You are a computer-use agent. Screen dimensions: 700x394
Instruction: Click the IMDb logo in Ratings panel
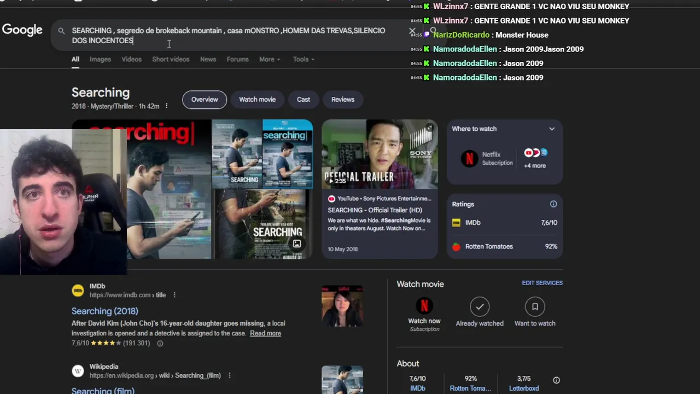point(456,223)
